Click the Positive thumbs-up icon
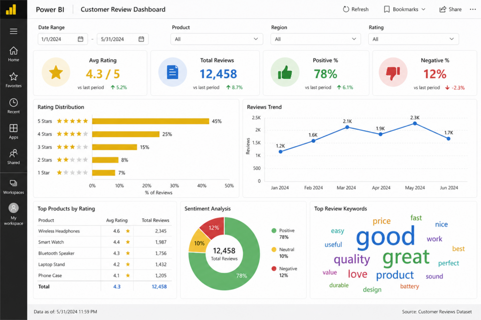481x320 pixels. tap(285, 72)
